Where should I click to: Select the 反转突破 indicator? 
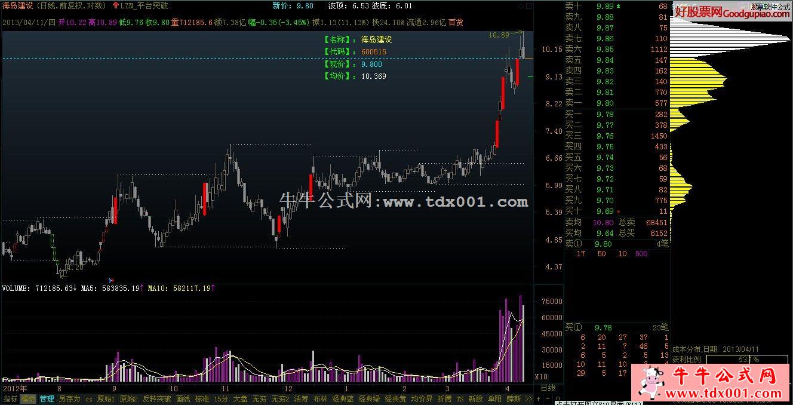click(156, 398)
